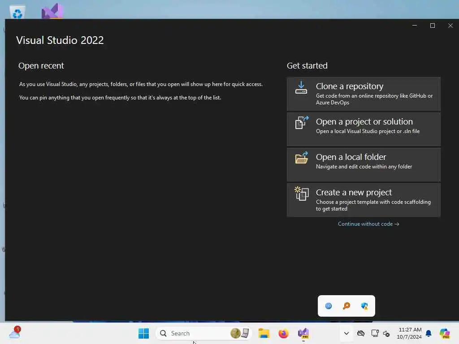Click the Clone a repository download icon
This screenshot has width=459, height=344.
(301, 87)
